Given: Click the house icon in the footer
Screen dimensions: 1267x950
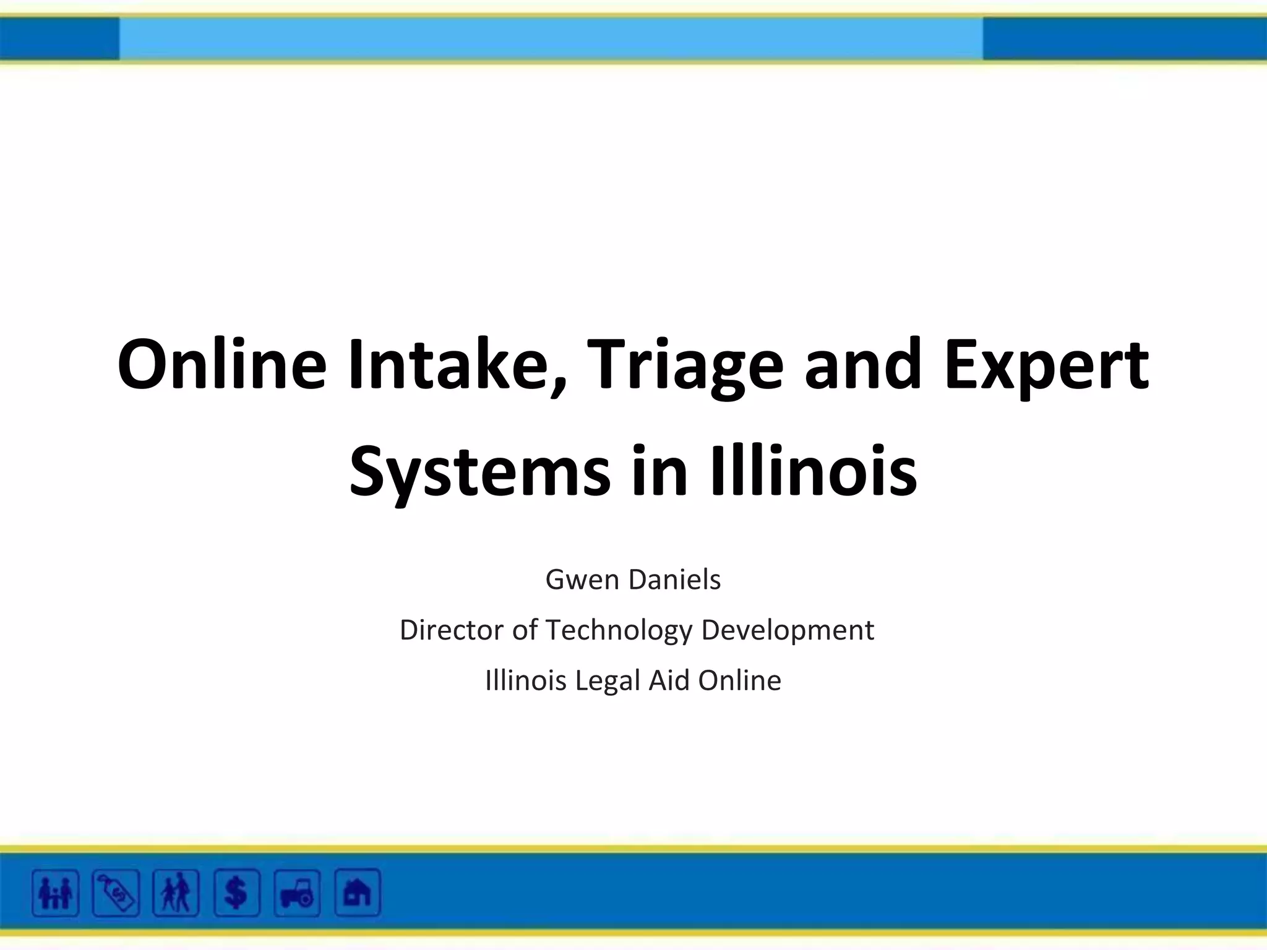Looking at the screenshot, I should point(358,892).
